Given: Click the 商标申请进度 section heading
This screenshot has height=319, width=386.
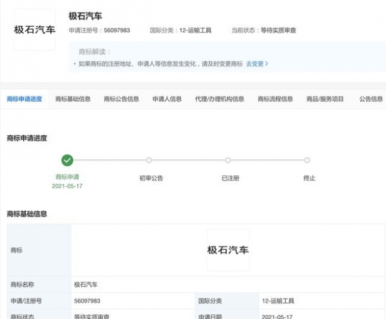Looking at the screenshot, I should 27,138.
